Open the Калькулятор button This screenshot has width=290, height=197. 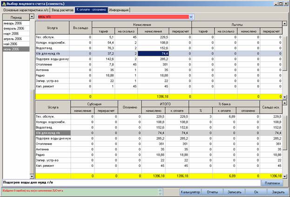pyautogui.click(x=190, y=192)
